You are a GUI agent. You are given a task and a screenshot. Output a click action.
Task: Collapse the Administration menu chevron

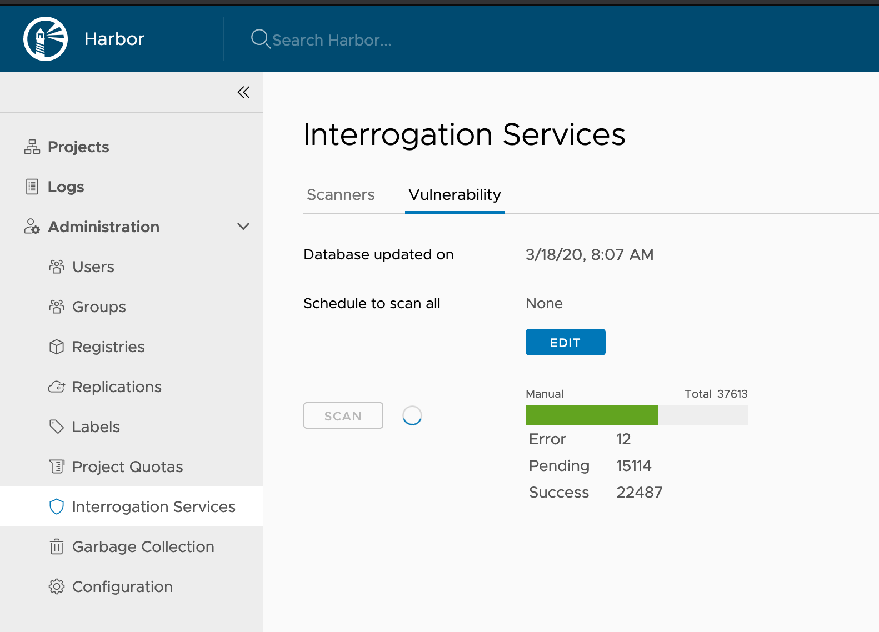[243, 227]
